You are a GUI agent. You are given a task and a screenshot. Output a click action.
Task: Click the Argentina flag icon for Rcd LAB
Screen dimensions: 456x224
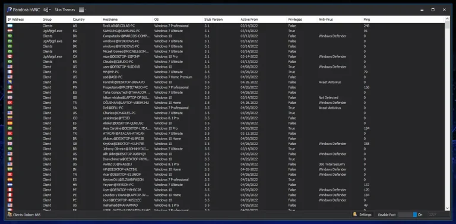pyautogui.click(x=10, y=26)
